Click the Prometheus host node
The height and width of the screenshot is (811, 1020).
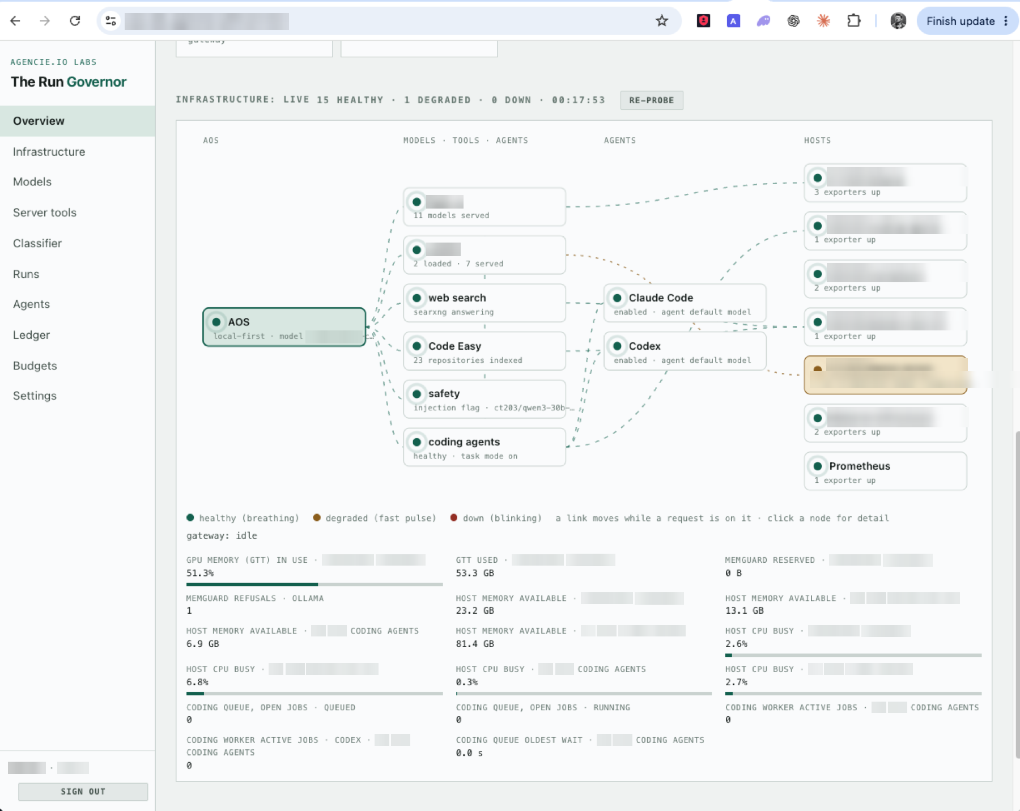[x=885, y=471]
